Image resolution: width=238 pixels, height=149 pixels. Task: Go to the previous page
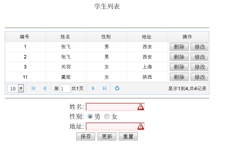click(x=45, y=88)
